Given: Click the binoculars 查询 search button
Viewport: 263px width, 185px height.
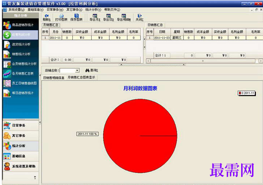Looking at the screenshot, I should pyautogui.click(x=92, y=70).
